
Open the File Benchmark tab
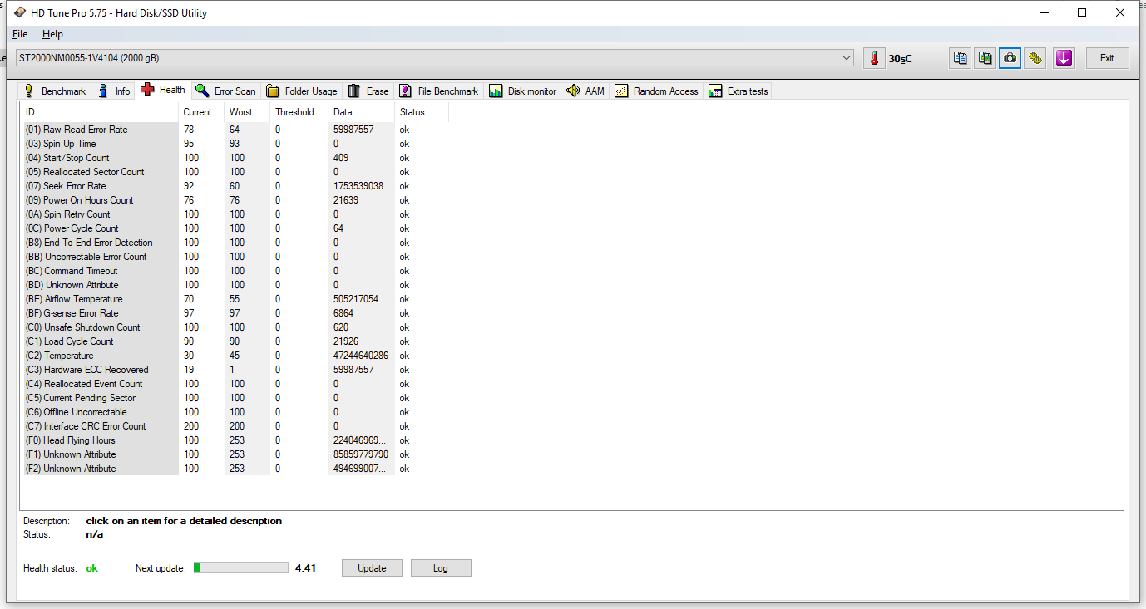439,91
